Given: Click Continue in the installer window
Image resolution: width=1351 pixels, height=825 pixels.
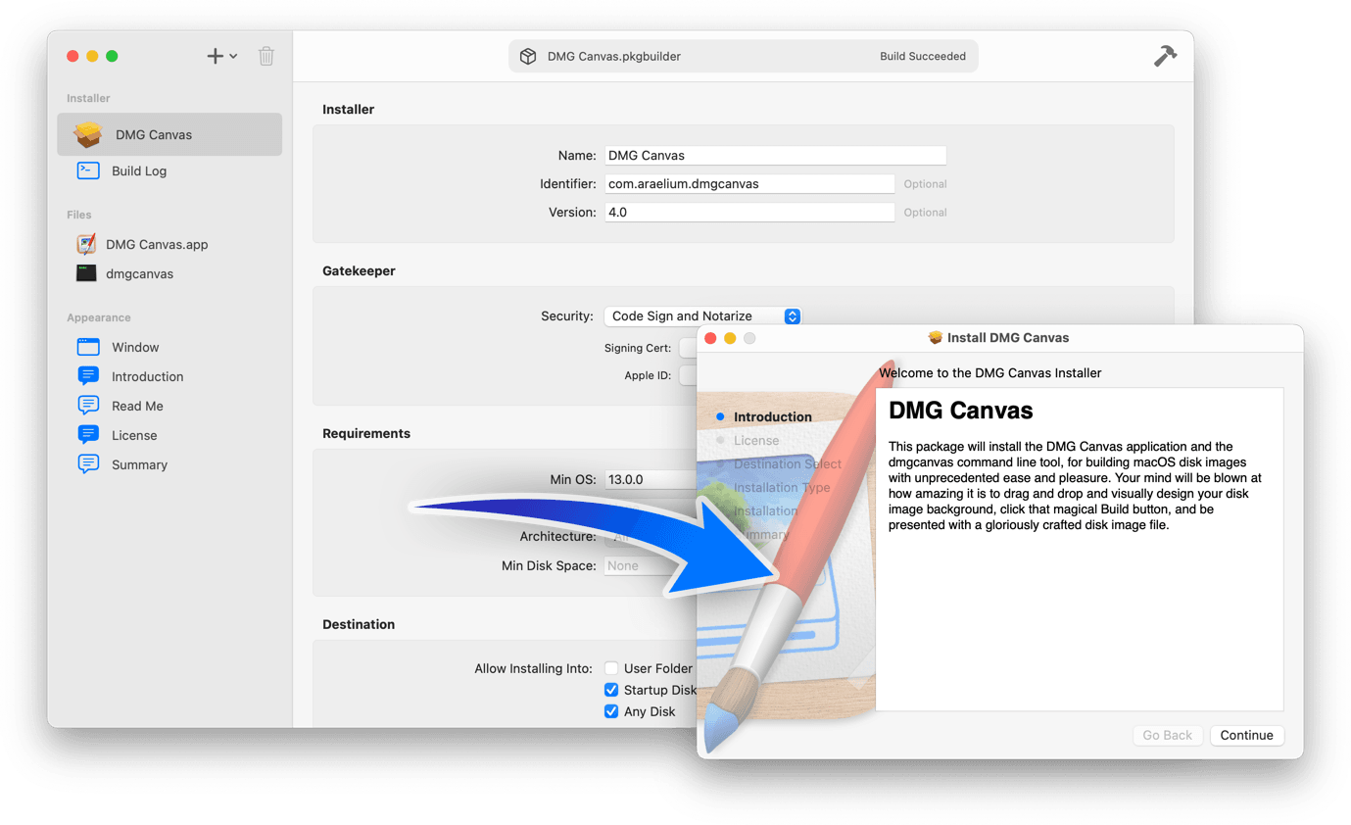Looking at the screenshot, I should coord(1246,735).
